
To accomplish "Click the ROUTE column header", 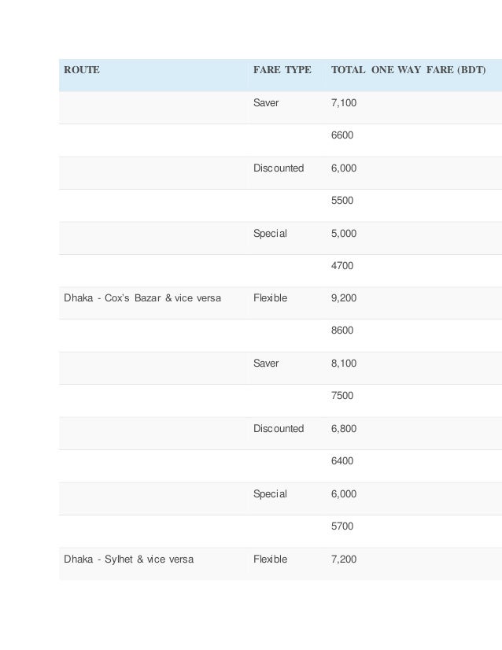I will coord(82,69).
